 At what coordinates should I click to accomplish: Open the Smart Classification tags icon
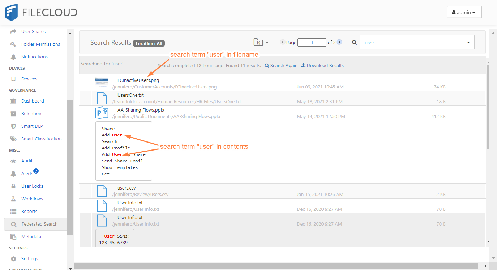(x=13, y=139)
